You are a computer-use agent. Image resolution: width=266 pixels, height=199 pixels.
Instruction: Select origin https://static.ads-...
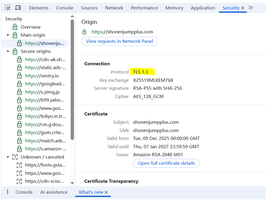pos(46,68)
